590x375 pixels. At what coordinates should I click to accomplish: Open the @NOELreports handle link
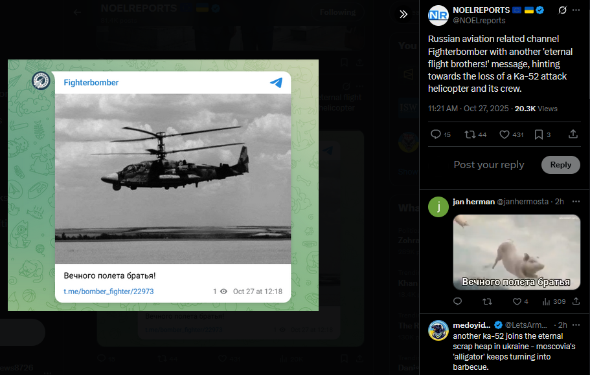click(479, 21)
